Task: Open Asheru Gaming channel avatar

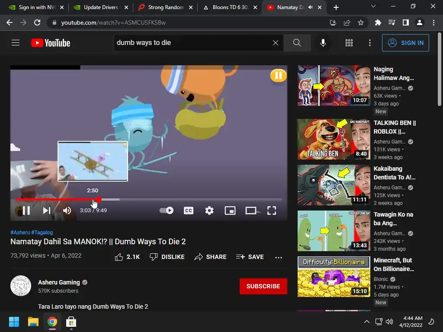Action: click(x=21, y=286)
